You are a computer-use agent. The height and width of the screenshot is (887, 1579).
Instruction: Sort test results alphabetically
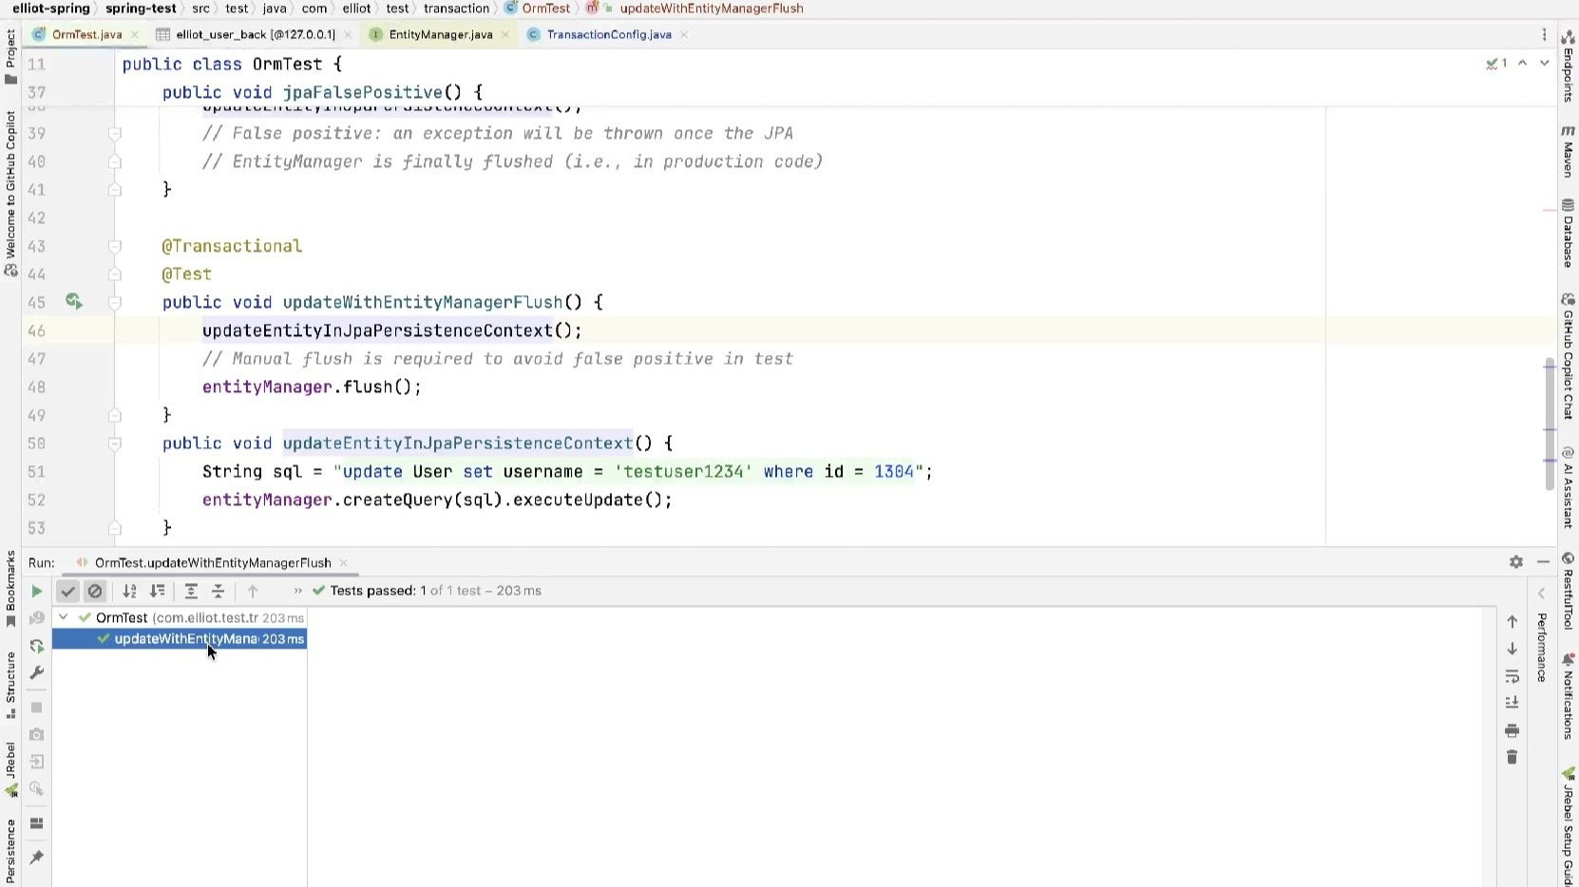[129, 592]
